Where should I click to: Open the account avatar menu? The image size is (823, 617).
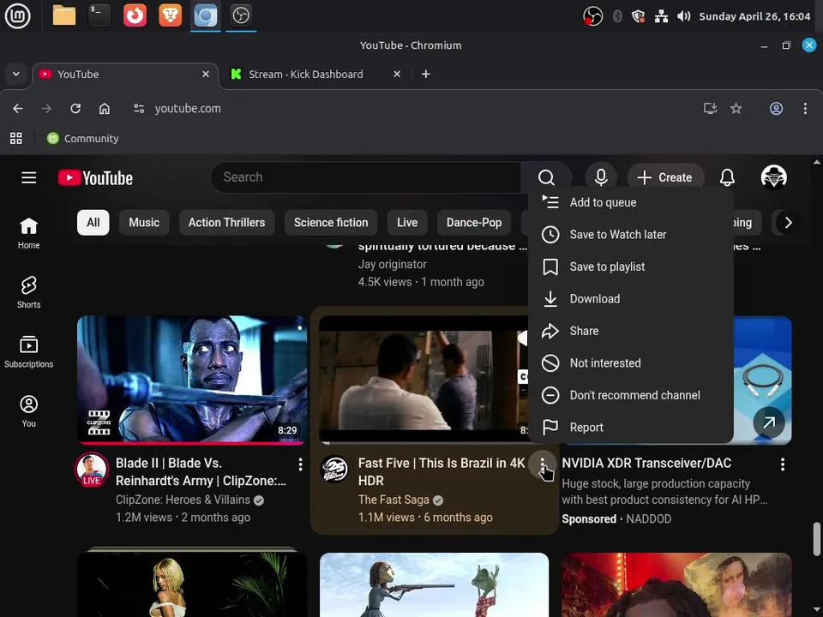pos(773,177)
